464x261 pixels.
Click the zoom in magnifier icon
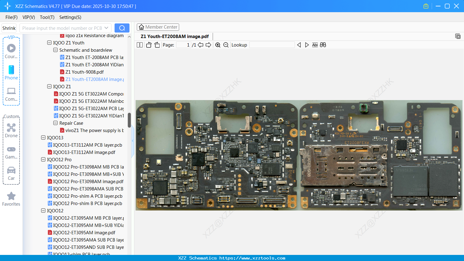click(x=218, y=45)
